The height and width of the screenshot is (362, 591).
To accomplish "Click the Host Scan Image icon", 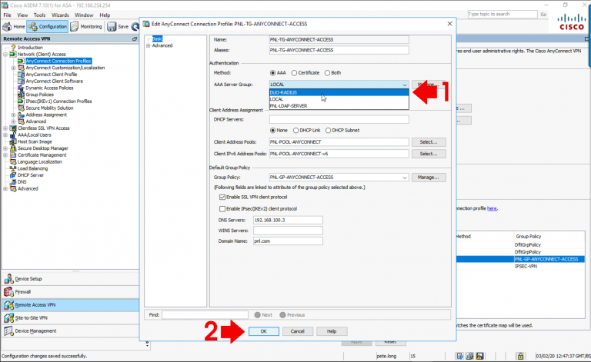I will pyautogui.click(x=13, y=141).
